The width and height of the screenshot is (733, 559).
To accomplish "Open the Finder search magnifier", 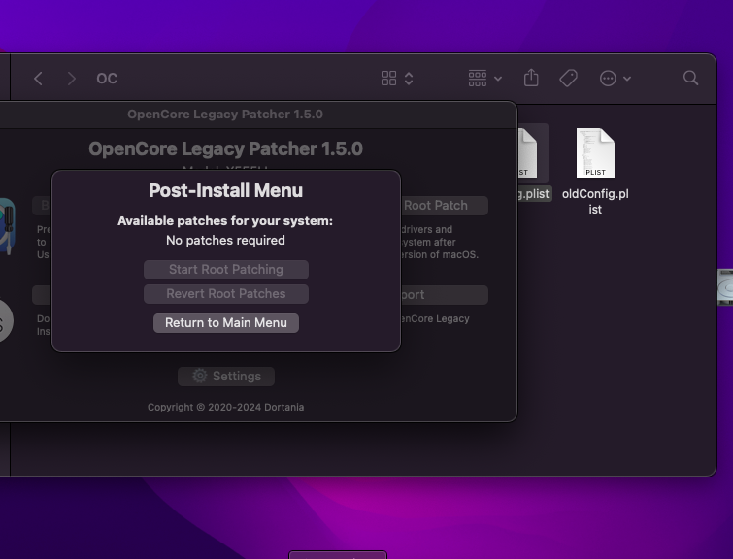I will coord(690,78).
